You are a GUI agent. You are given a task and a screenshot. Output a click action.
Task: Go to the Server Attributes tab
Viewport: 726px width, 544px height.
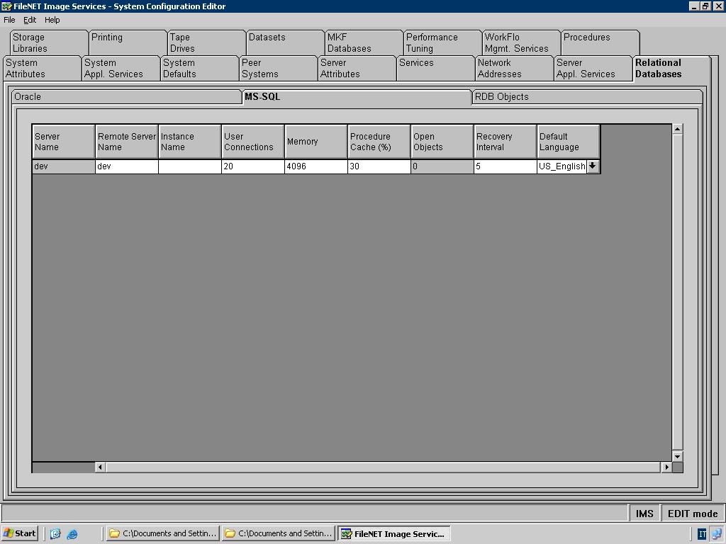tap(357, 69)
